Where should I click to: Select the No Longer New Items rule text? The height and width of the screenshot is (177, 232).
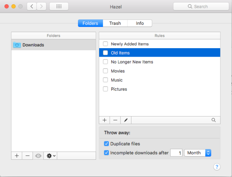click(132, 62)
